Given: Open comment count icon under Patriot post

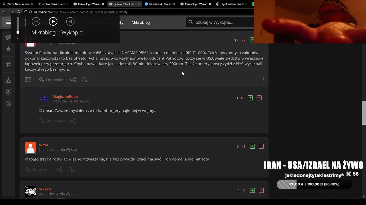Looking at the screenshot, I should [x=30, y=80].
